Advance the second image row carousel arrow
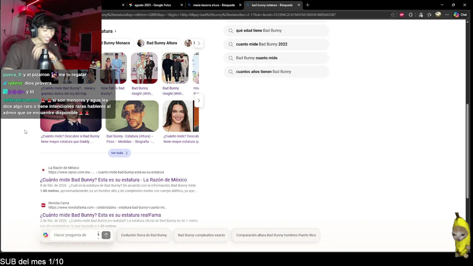 tap(198, 100)
